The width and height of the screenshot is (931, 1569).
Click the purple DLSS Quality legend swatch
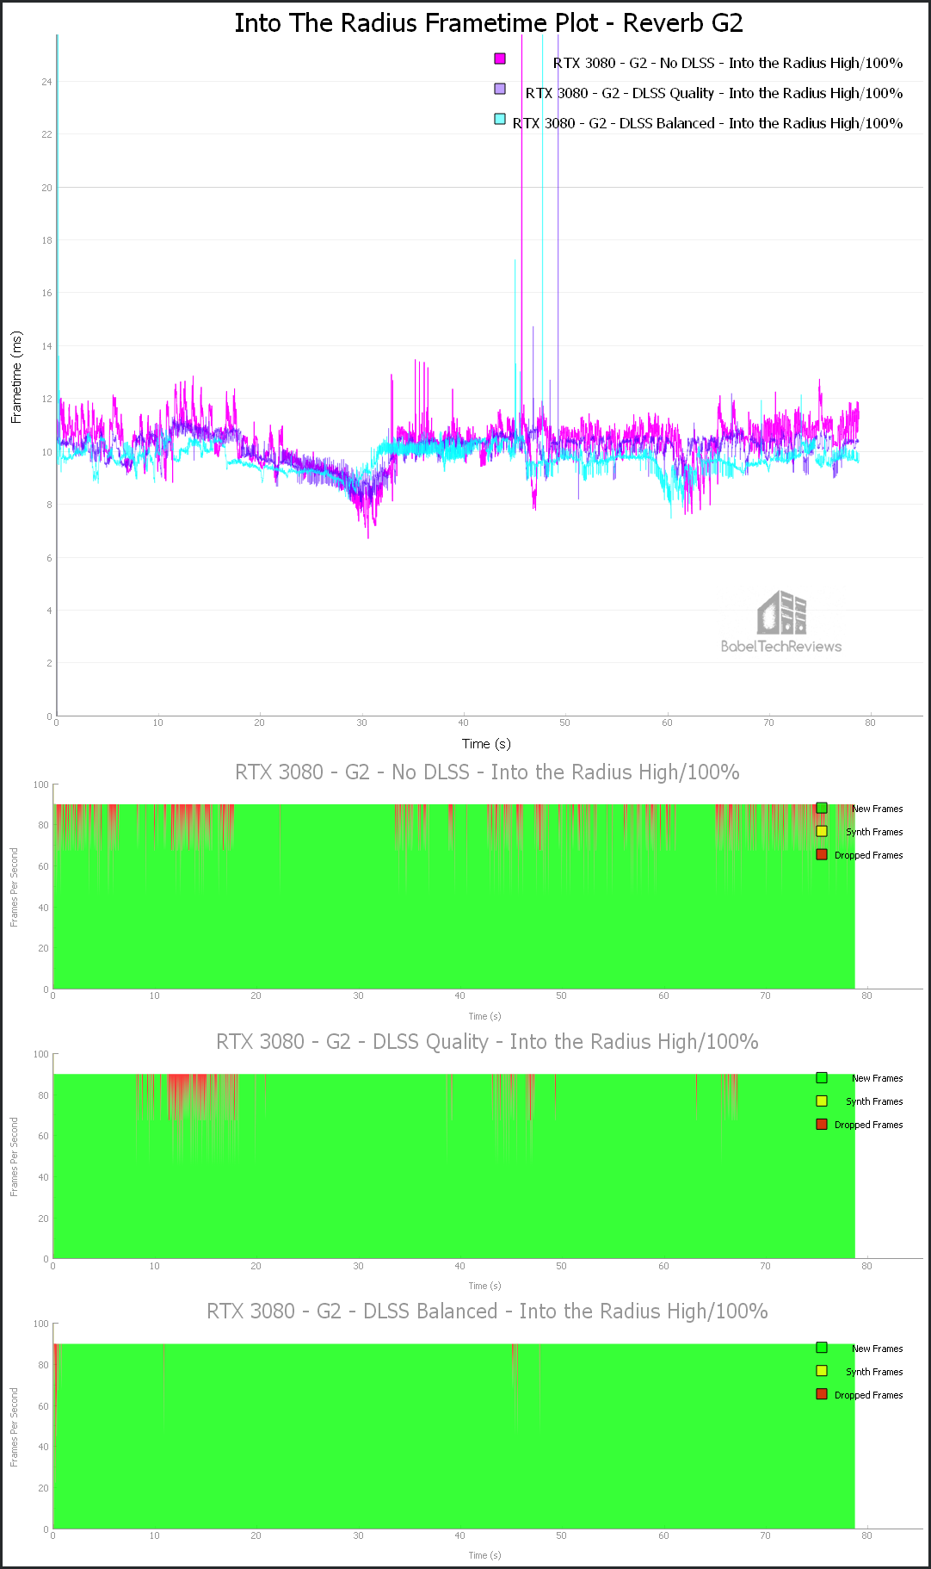(500, 89)
